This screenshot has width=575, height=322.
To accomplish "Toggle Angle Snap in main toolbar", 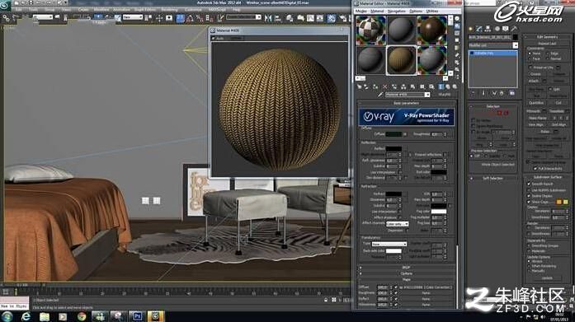I will point(190,18).
